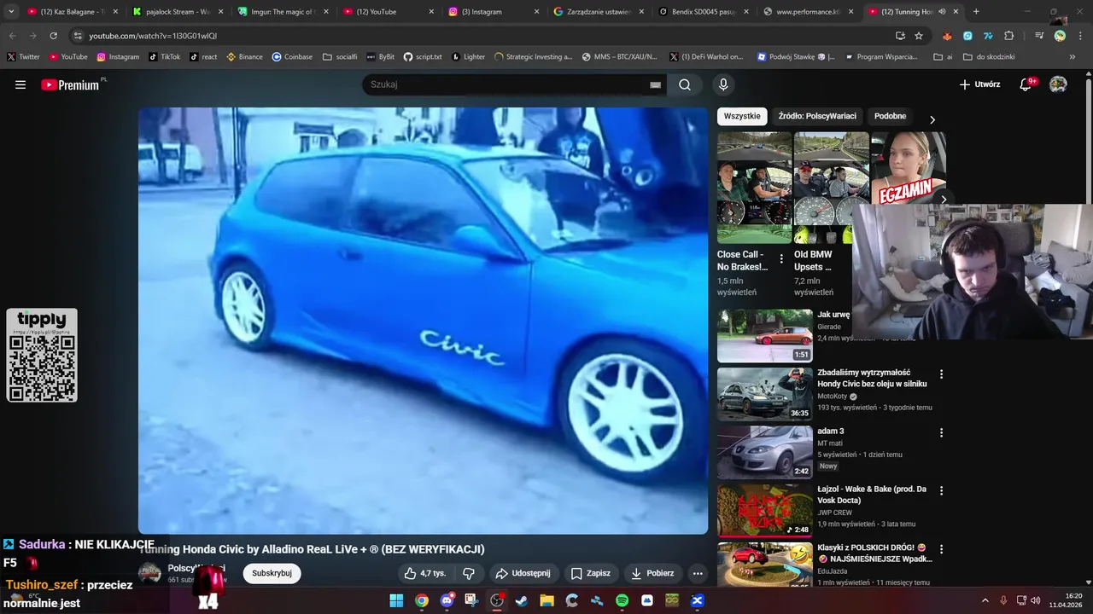Click the video player frame
The image size is (1093, 614).
(423, 321)
